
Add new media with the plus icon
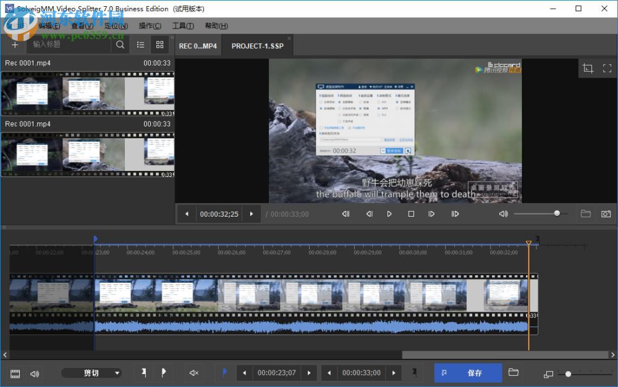coord(14,44)
